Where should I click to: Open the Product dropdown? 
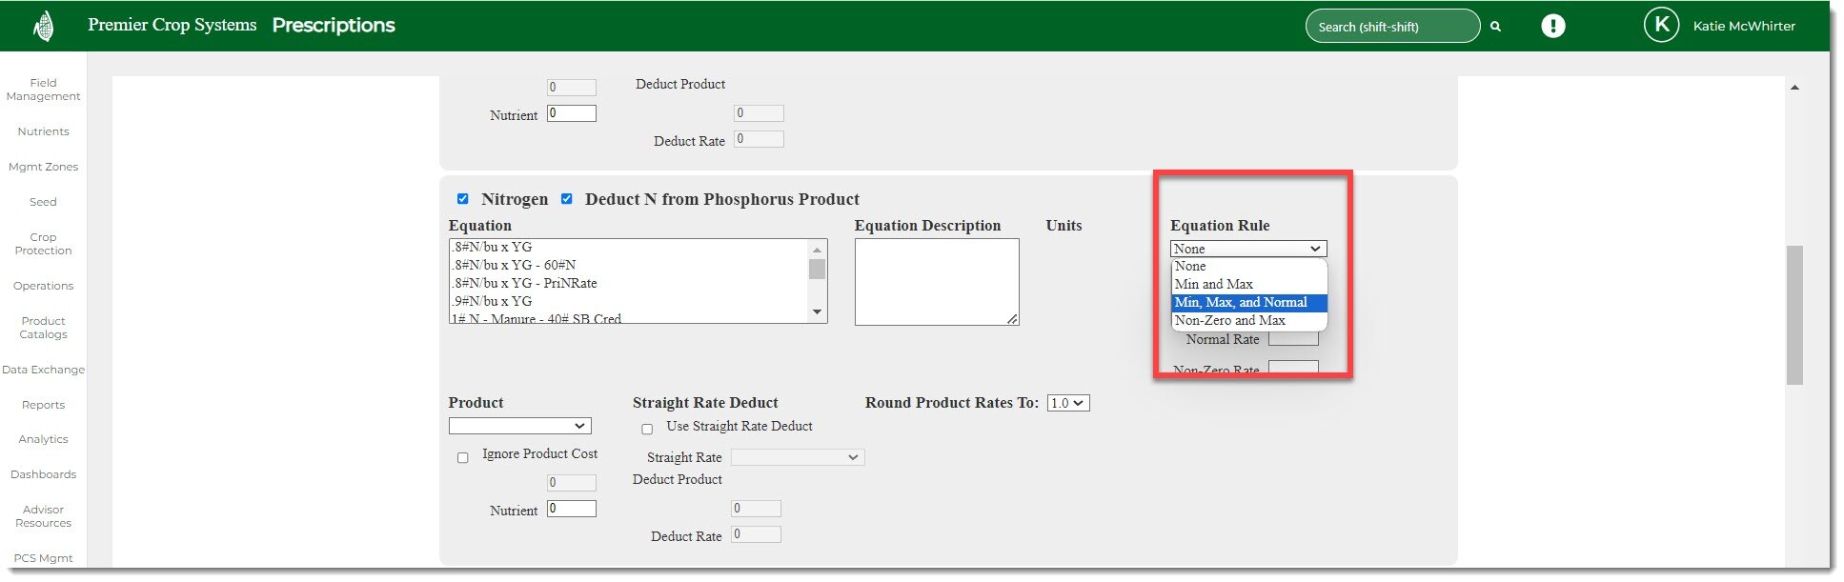coord(519,426)
